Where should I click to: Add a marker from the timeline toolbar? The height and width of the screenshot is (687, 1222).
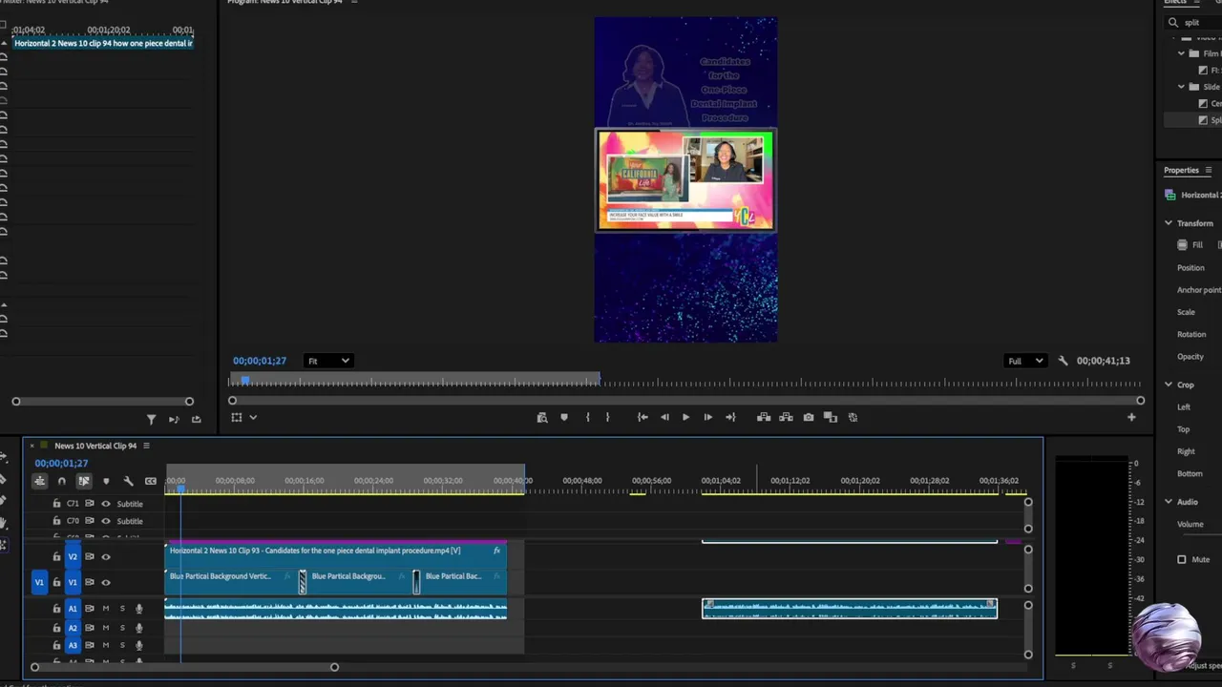106,481
